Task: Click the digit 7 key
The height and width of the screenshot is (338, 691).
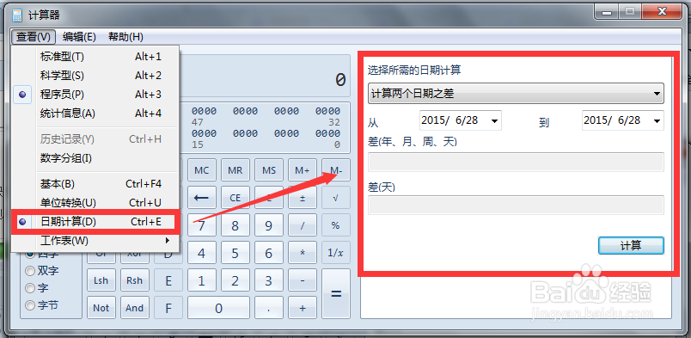Action: (x=201, y=225)
